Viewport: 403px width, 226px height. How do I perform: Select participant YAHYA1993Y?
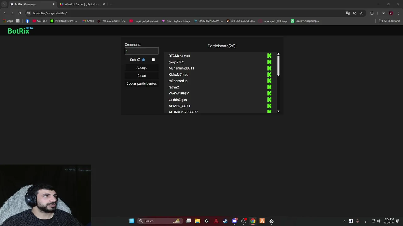pos(179,94)
